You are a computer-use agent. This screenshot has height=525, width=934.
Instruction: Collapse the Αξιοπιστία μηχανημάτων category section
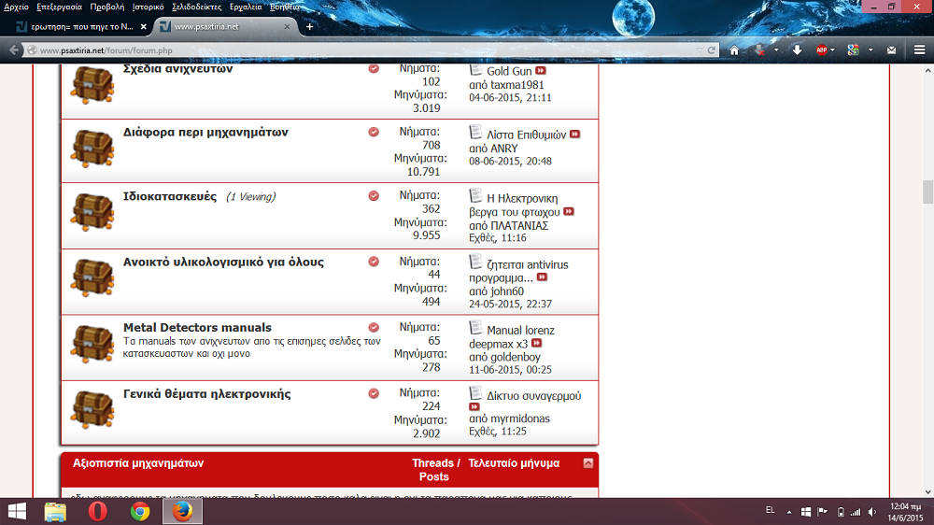[587, 463]
